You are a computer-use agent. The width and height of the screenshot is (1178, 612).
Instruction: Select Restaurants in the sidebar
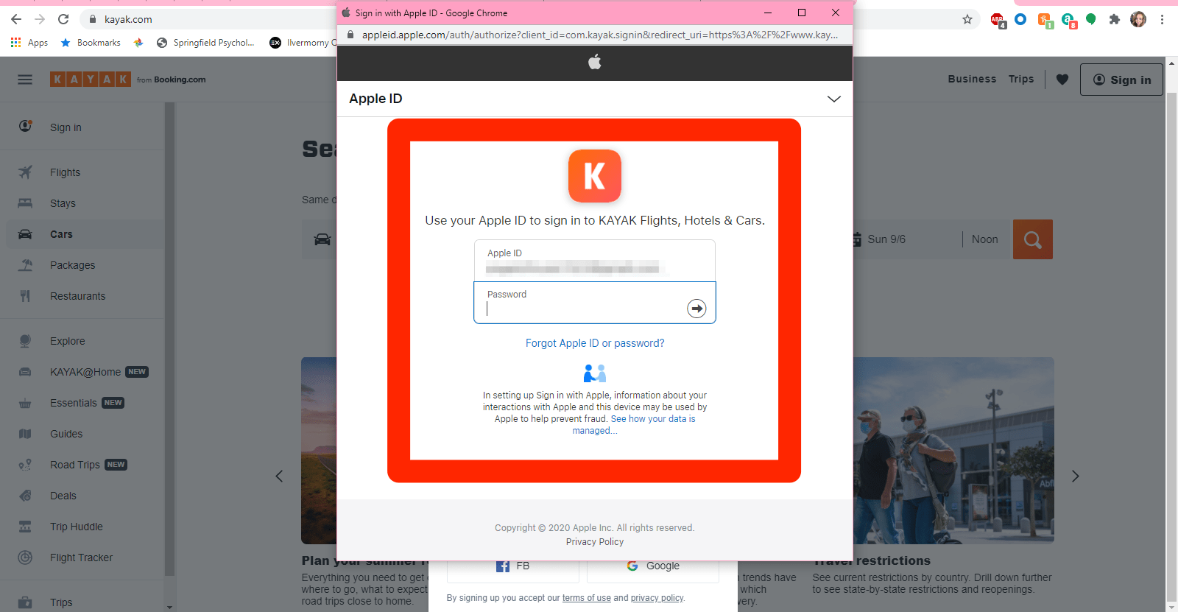point(82,296)
